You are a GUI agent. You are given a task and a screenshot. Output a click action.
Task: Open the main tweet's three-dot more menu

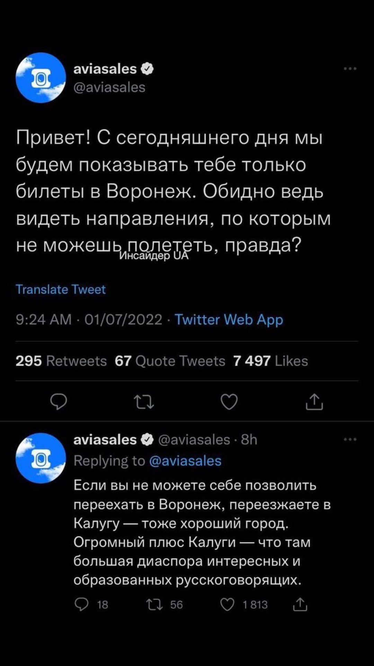[350, 69]
